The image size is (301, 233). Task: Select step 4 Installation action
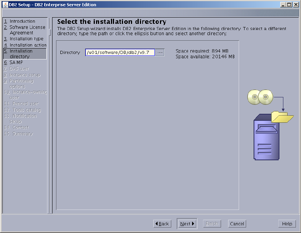(25, 45)
